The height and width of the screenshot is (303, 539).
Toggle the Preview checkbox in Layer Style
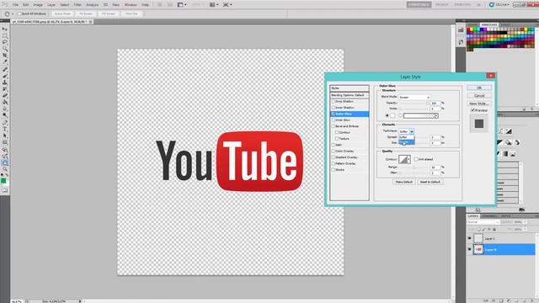coord(473,110)
